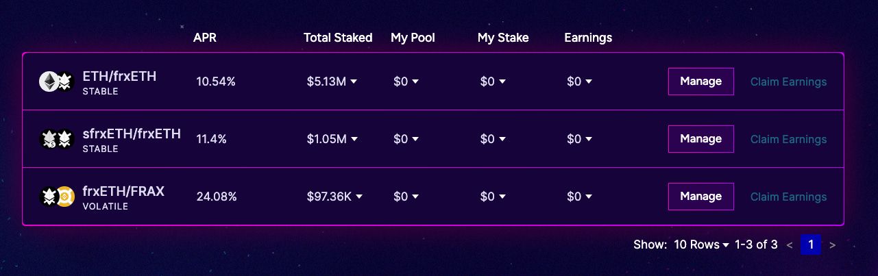Click the APR column header
This screenshot has width=878, height=276.
[205, 38]
